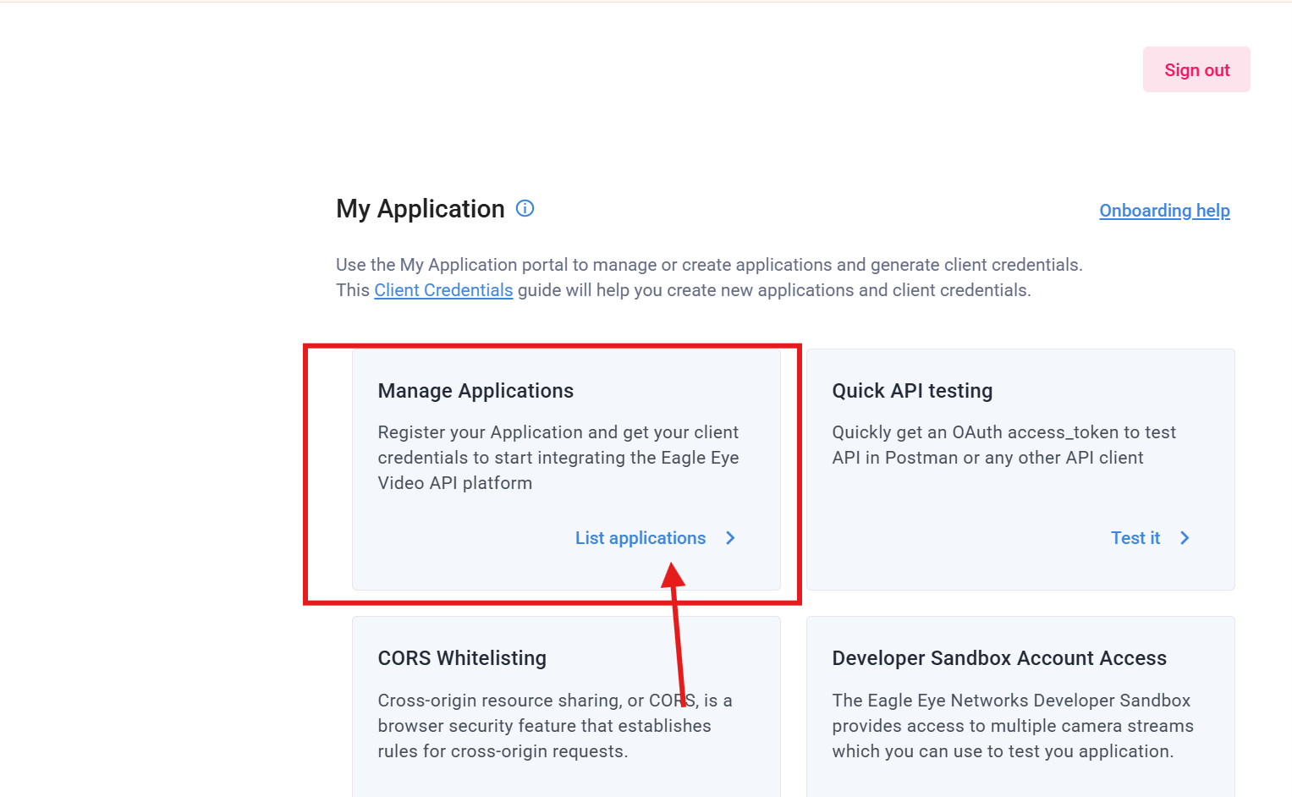Image resolution: width=1292 pixels, height=797 pixels.
Task: Open the Onboarding help link
Action: pyautogui.click(x=1164, y=211)
